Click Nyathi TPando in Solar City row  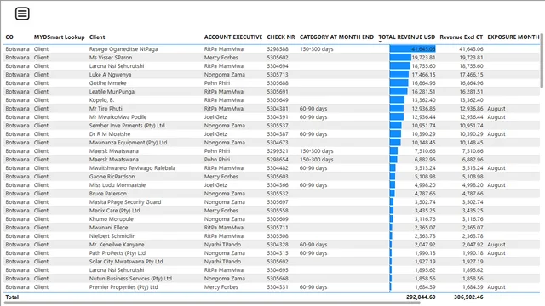[x=222, y=262]
